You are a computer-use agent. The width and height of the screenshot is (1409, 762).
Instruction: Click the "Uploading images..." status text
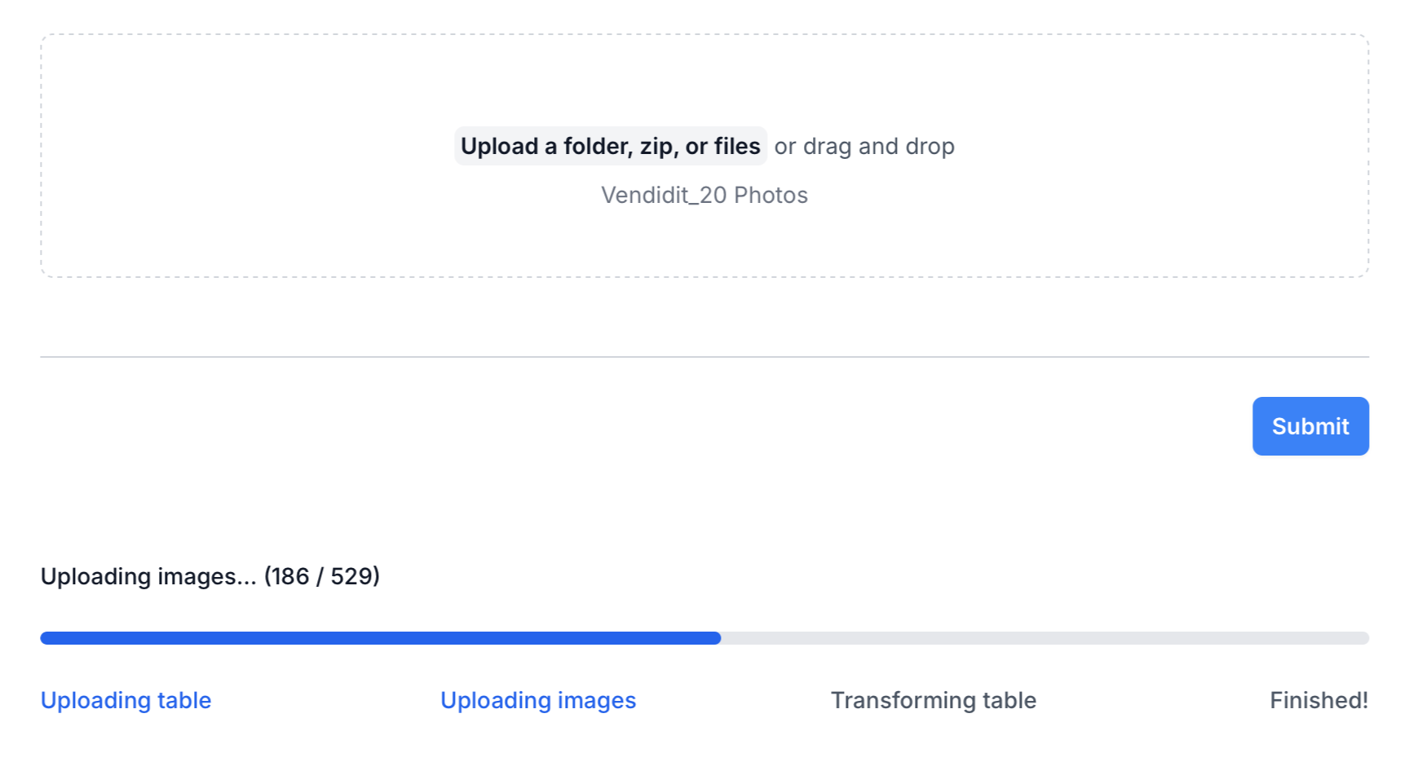(148, 576)
